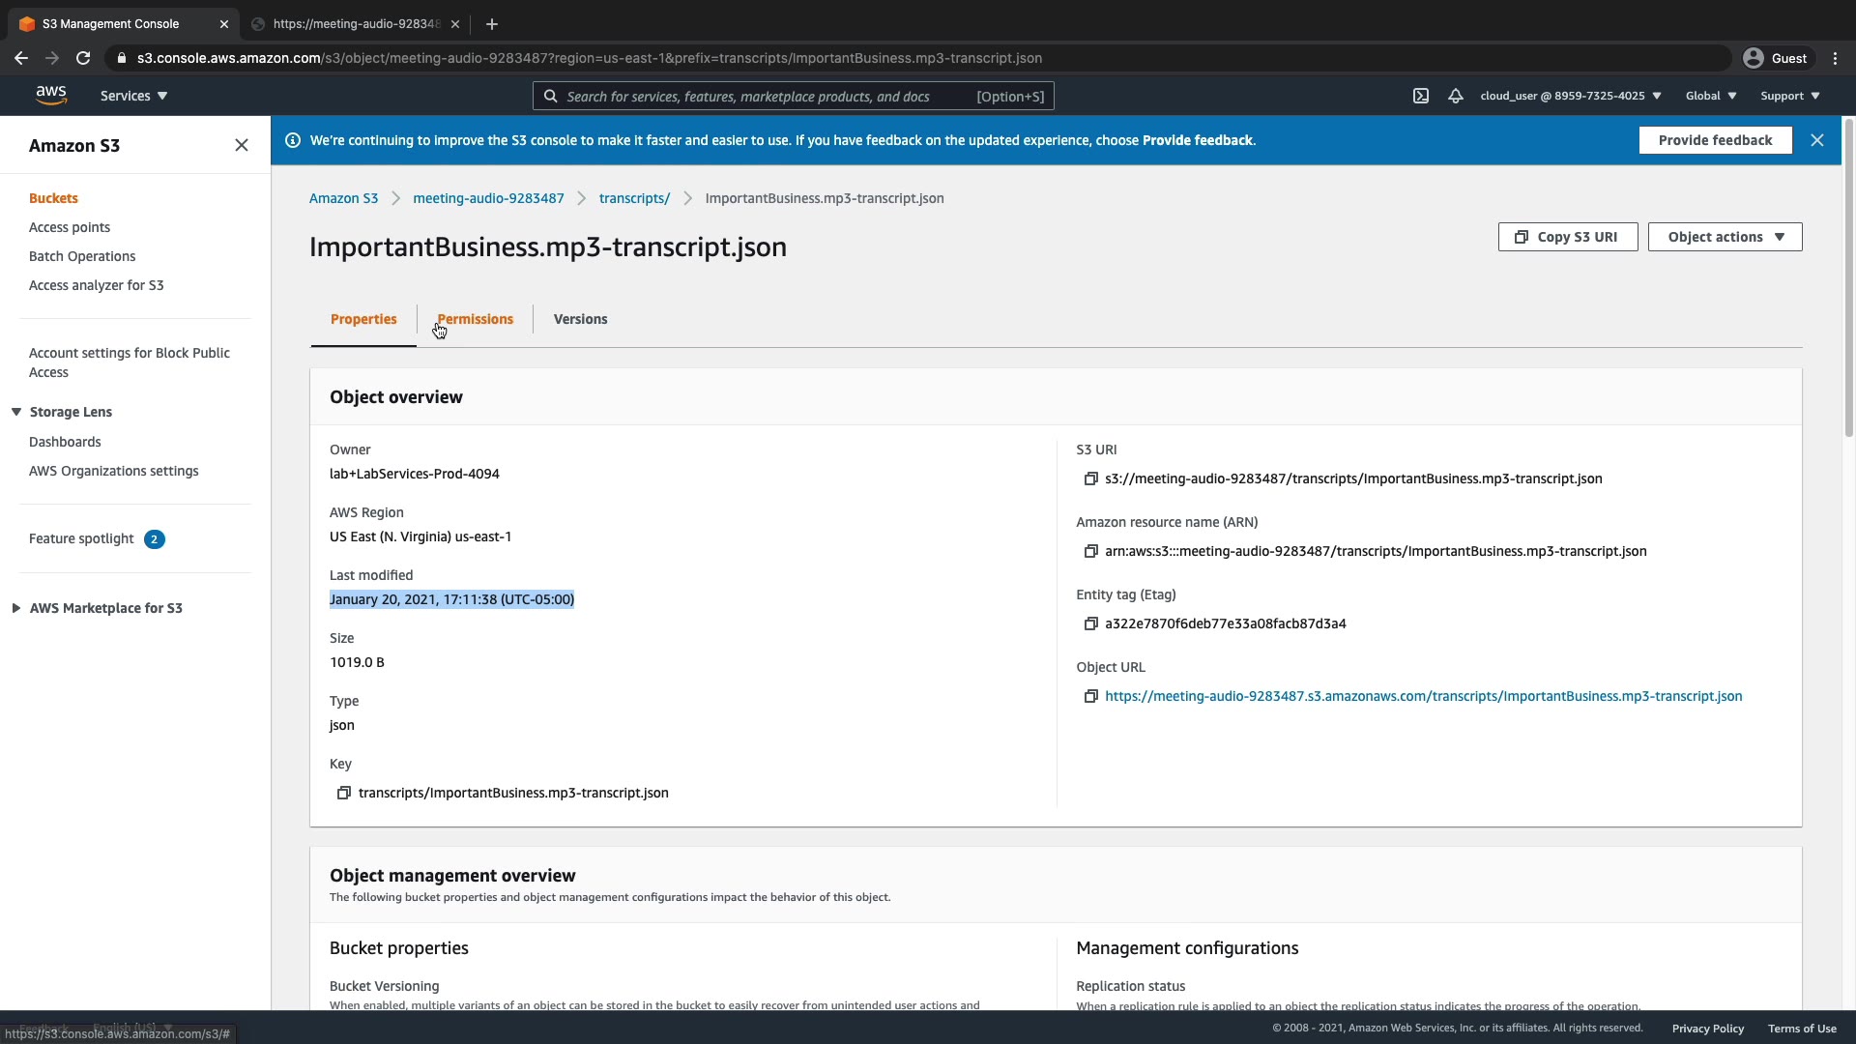The height and width of the screenshot is (1044, 1856).
Task: Copy the Entity tag Etag value
Action: (x=1090, y=623)
